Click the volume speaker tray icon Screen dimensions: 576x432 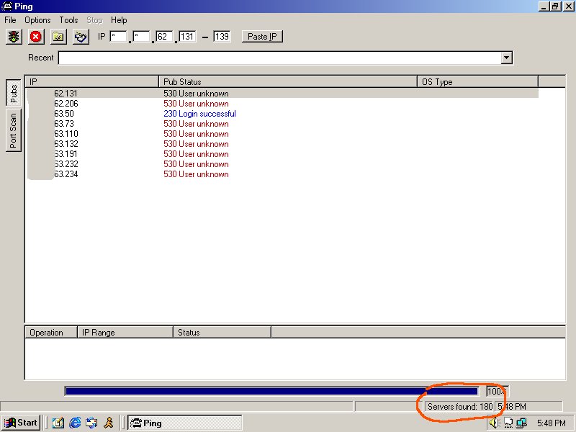point(494,423)
